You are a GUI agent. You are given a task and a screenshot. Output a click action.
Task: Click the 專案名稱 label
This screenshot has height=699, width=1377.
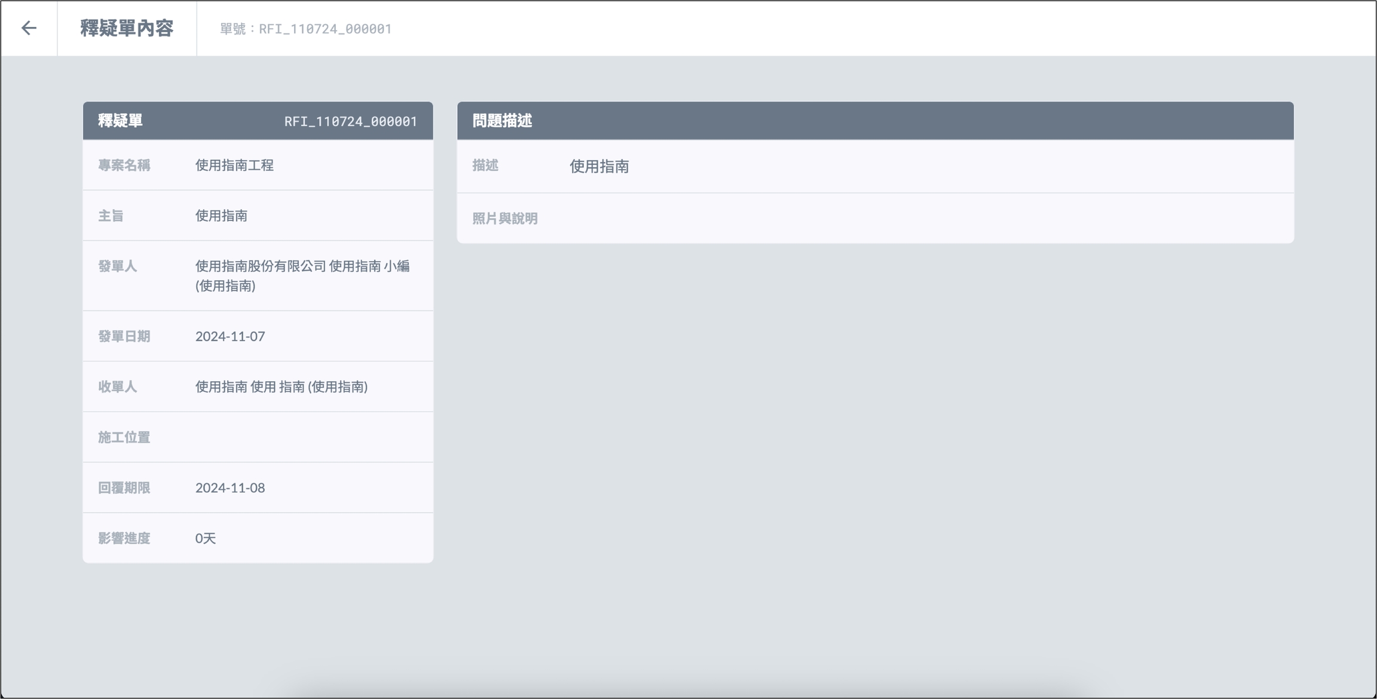click(x=124, y=165)
